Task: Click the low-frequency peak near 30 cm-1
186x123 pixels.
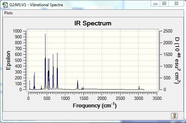Action: [x=30, y=85]
